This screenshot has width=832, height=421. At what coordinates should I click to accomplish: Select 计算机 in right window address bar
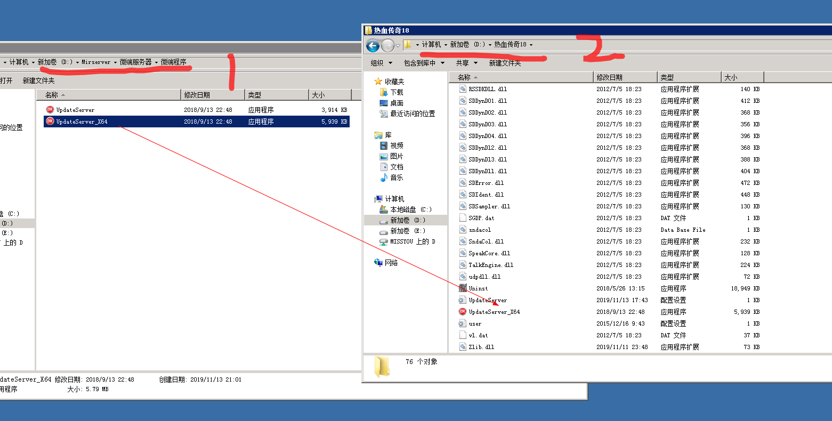432,44
